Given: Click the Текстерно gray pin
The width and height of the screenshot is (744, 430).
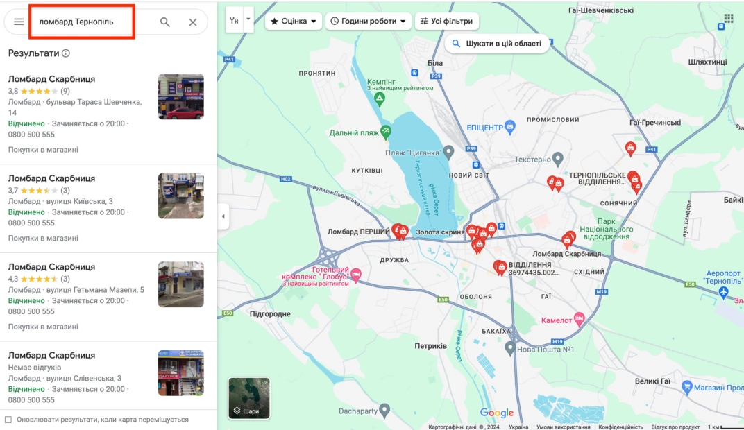Looking at the screenshot, I should tap(558, 159).
